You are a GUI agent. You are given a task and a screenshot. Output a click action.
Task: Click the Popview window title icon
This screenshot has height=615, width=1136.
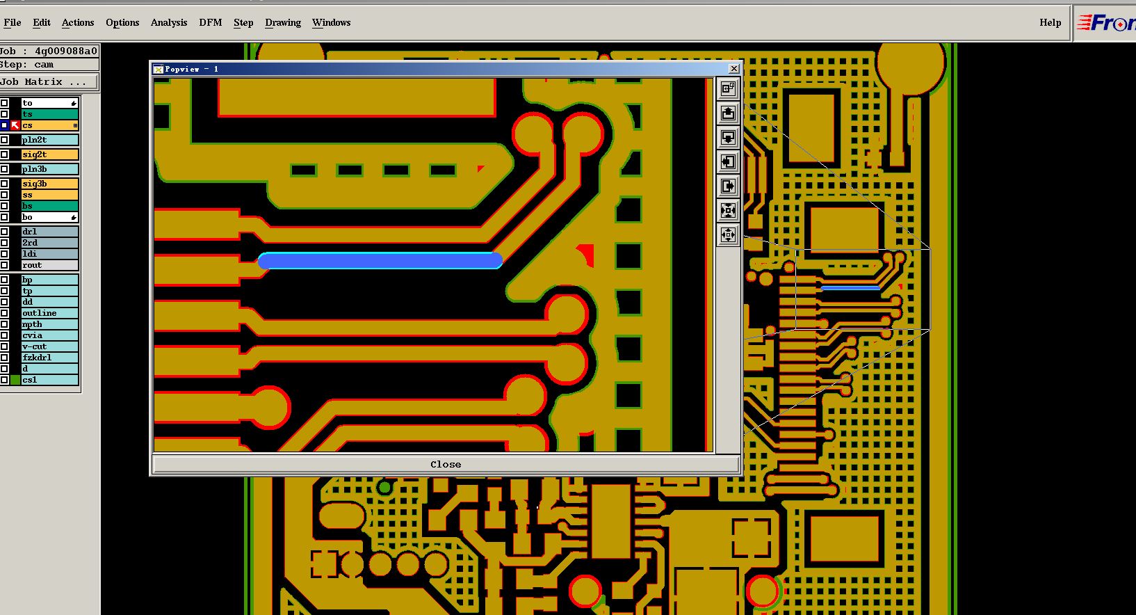pos(159,69)
